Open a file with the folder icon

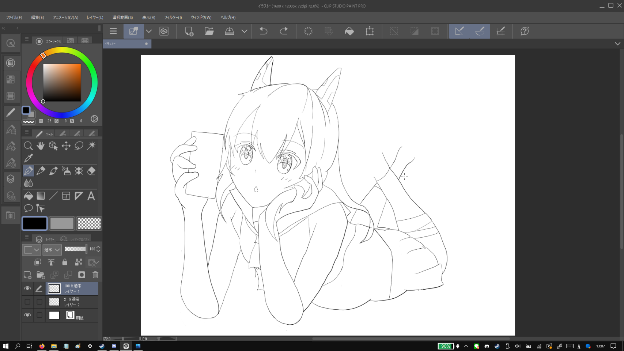point(209,31)
